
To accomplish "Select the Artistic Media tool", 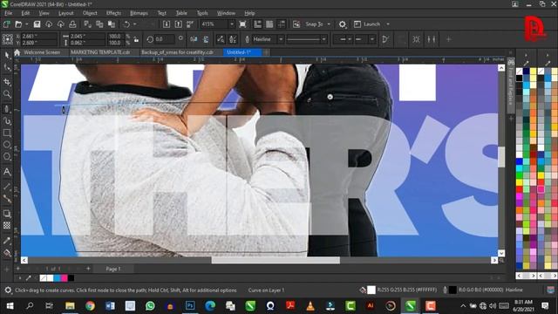I will click(7, 121).
